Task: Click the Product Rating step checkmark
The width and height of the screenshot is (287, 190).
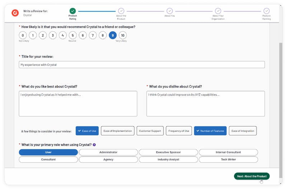Action: (72, 11)
